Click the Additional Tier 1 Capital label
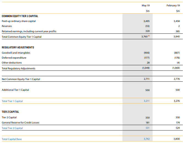The height and width of the screenshot is (143, 183). [15, 90]
